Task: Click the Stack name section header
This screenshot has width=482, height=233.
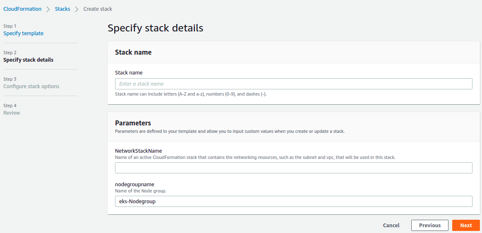Action: [133, 52]
